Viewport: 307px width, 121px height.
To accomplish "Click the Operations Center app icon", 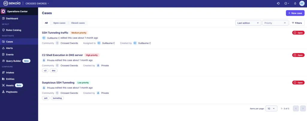I will point(3,11).
